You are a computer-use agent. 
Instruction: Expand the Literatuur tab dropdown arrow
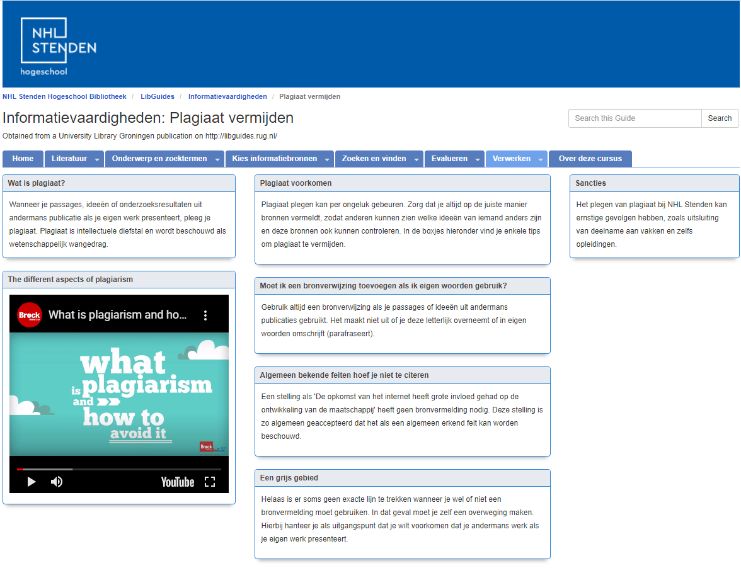[97, 159]
